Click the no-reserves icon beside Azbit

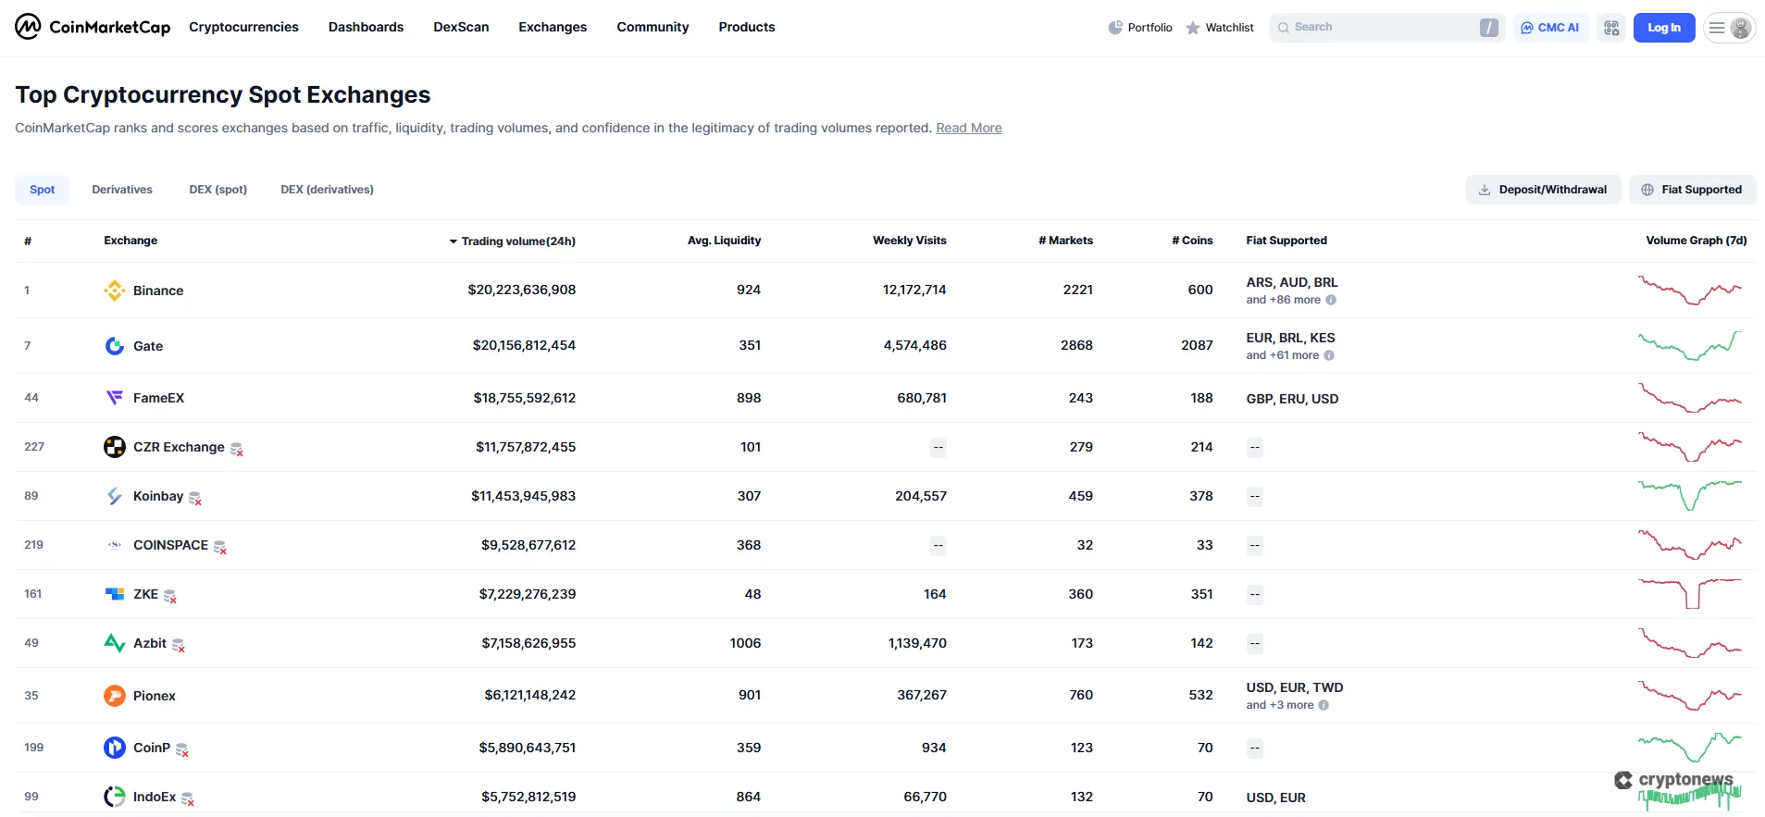(x=179, y=646)
